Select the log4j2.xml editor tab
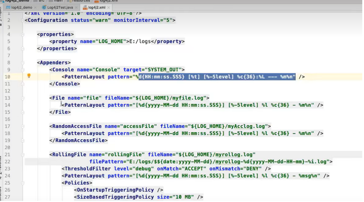The height and width of the screenshot is (202, 364). [97, 7]
